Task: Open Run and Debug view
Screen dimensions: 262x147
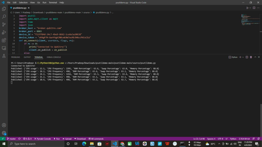Action: [x=4, y=32]
